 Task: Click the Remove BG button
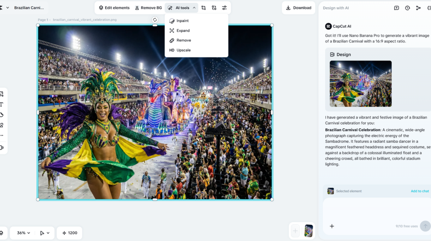pyautogui.click(x=148, y=8)
